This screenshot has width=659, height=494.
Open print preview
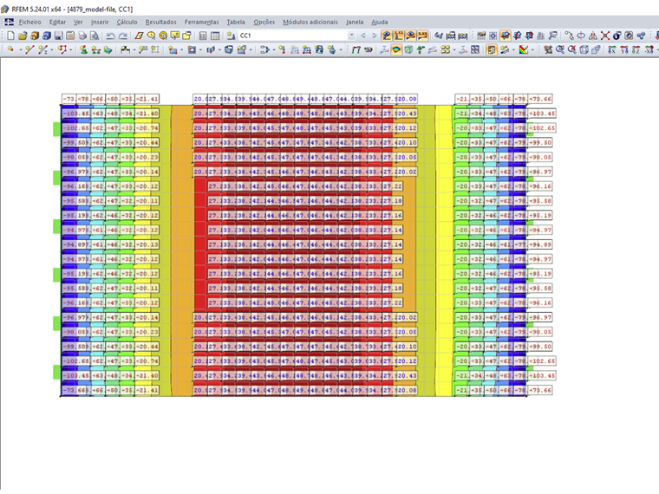coord(95,36)
